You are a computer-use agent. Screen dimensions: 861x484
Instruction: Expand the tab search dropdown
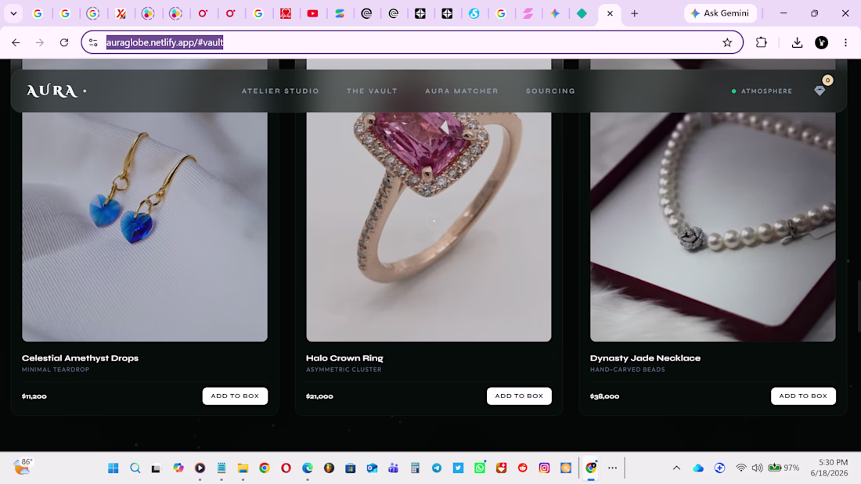(x=14, y=13)
